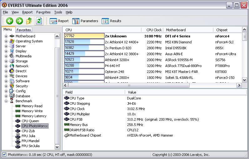Expand the Display tree node

click(x=6, y=51)
